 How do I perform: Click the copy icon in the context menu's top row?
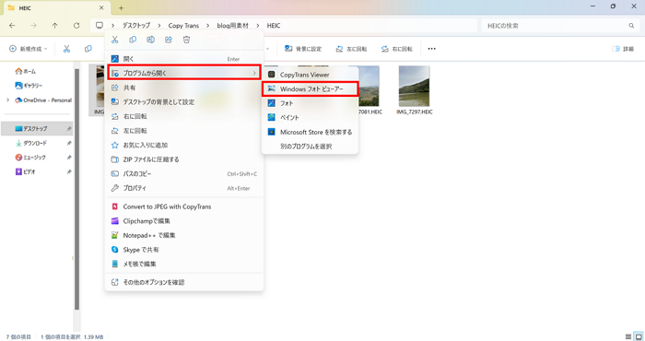[x=133, y=40]
